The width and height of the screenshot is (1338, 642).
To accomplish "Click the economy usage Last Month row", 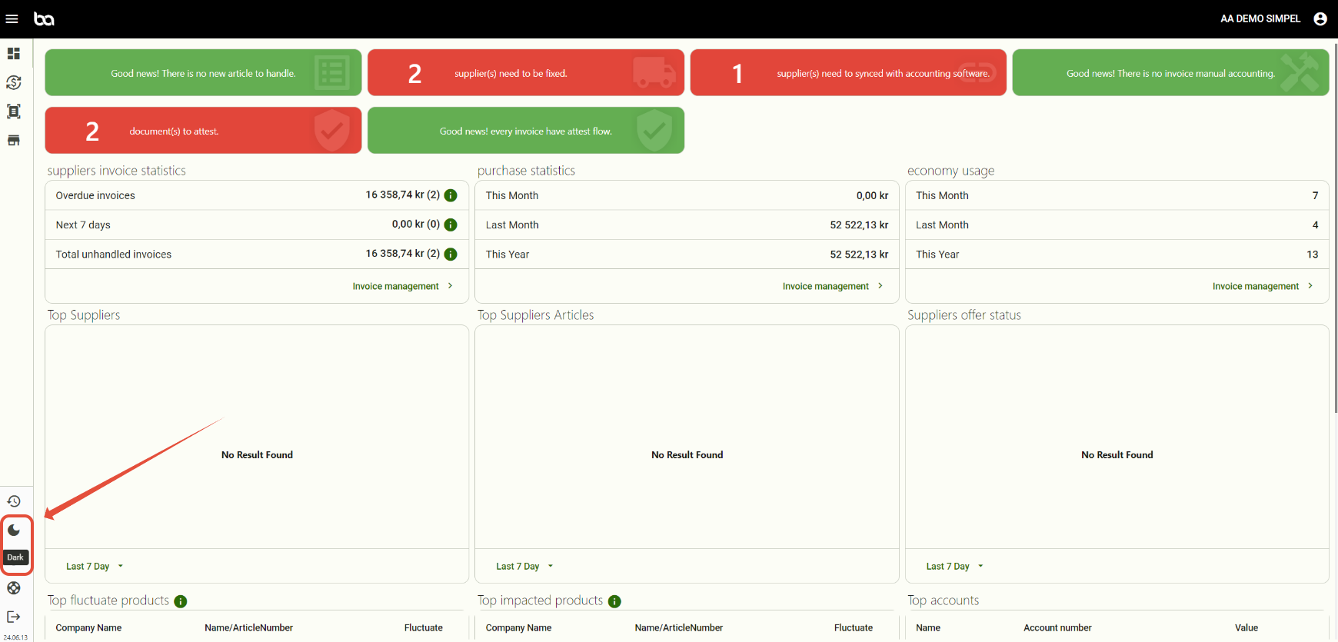I will (x=1117, y=225).
